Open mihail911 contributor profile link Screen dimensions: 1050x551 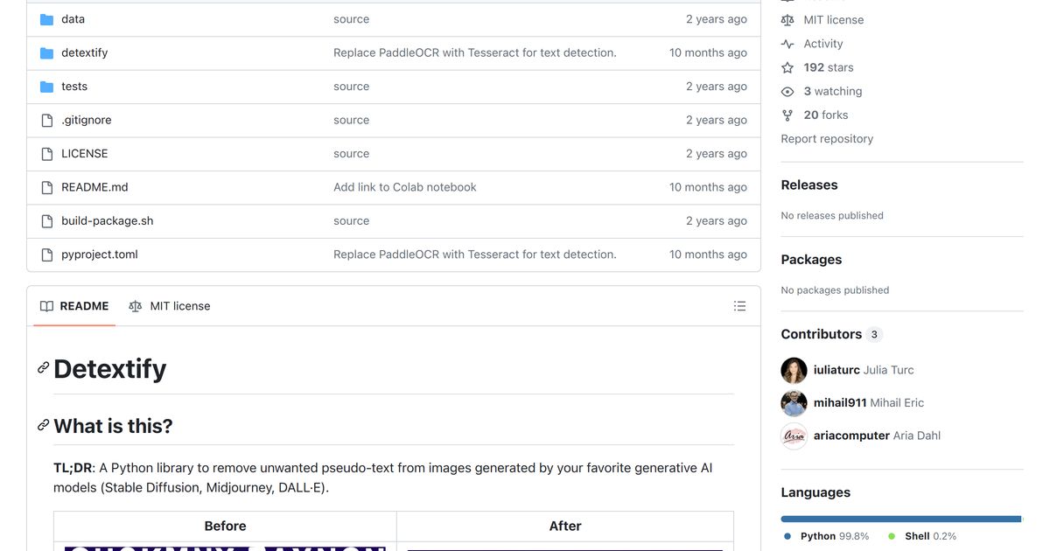(x=840, y=403)
